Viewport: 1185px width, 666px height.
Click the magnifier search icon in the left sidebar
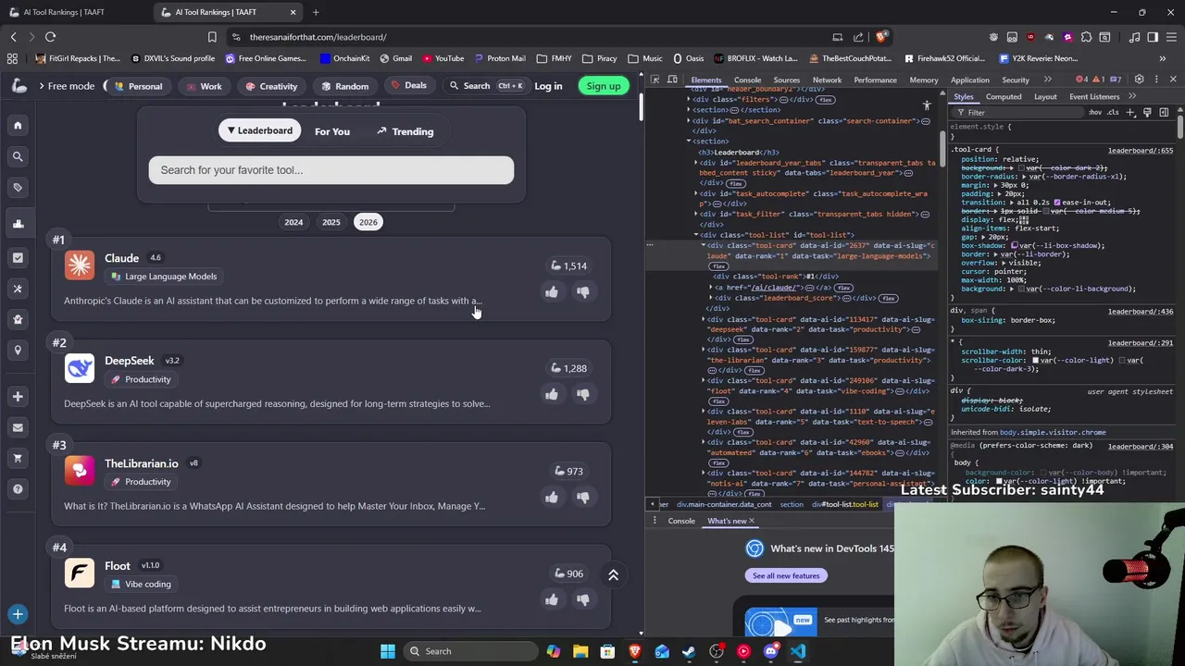coord(18,156)
